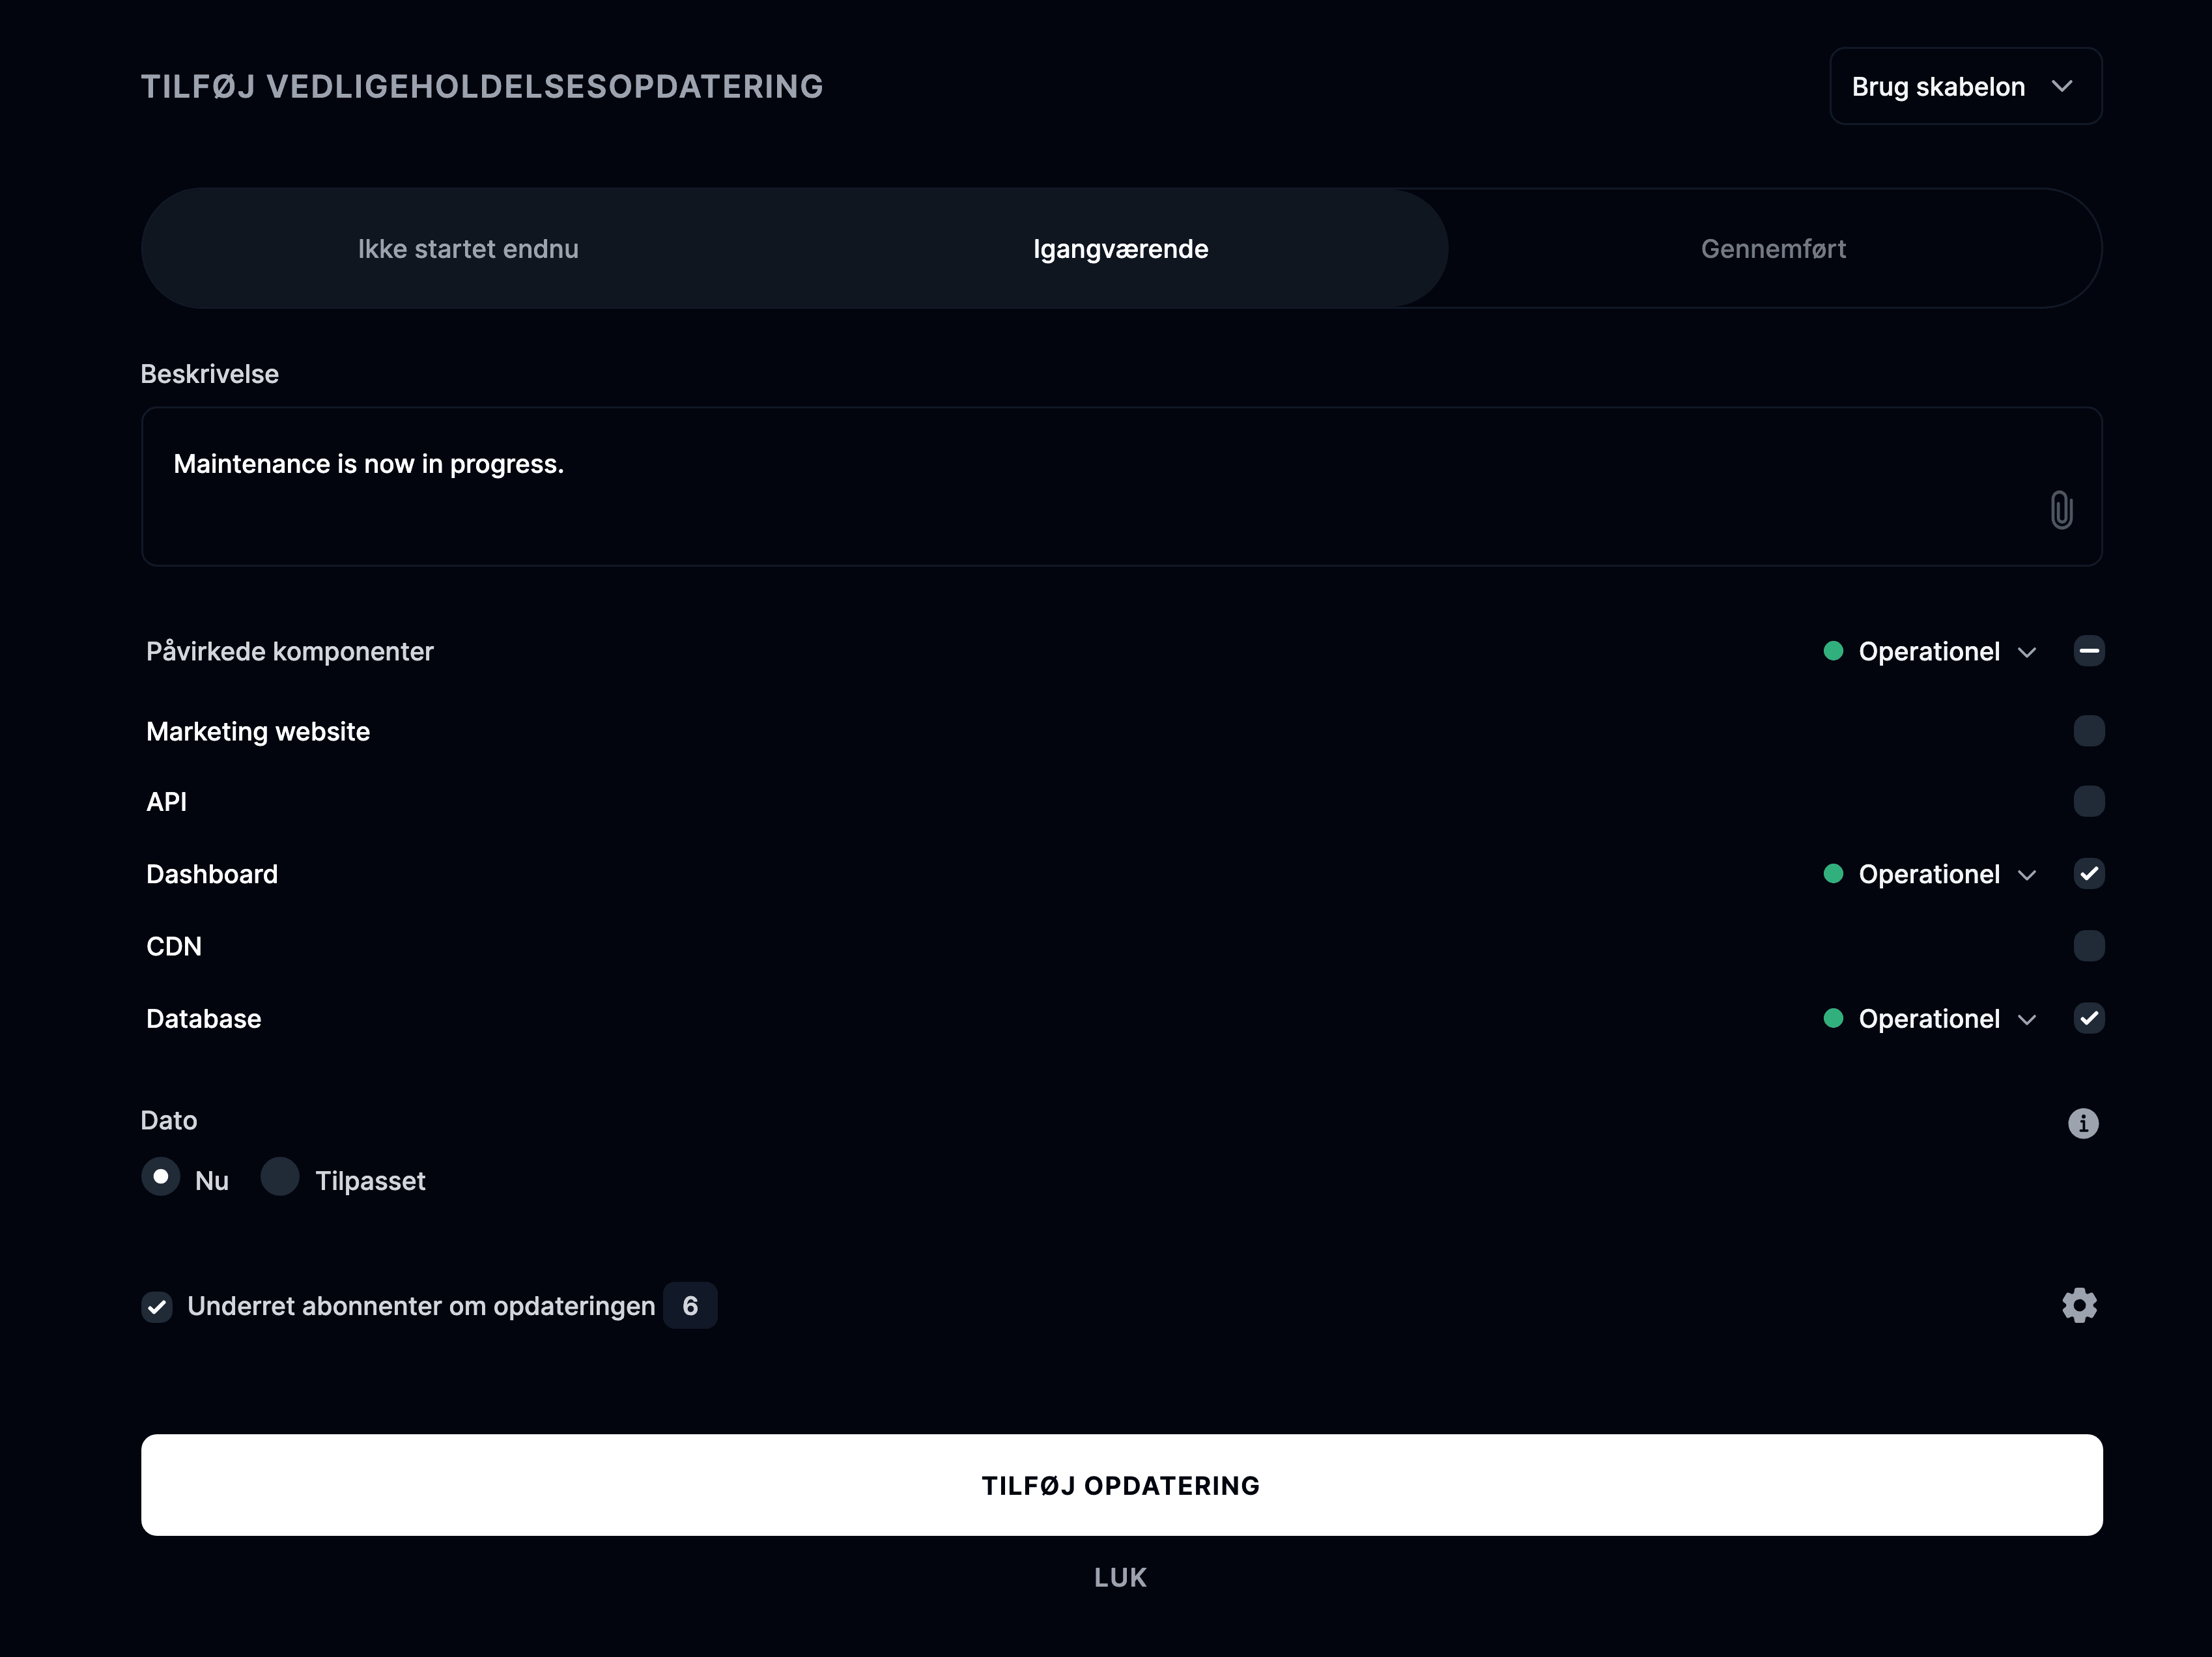Click the subscriber count badge 6
The height and width of the screenshot is (1657, 2212).
tap(690, 1305)
